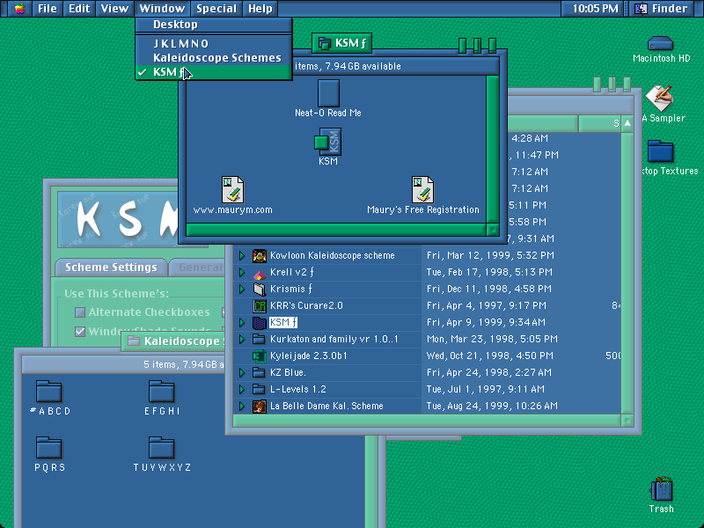Viewport: 704px width, 528px height.
Task: Select the A Sampler desktop icon
Action: click(659, 99)
